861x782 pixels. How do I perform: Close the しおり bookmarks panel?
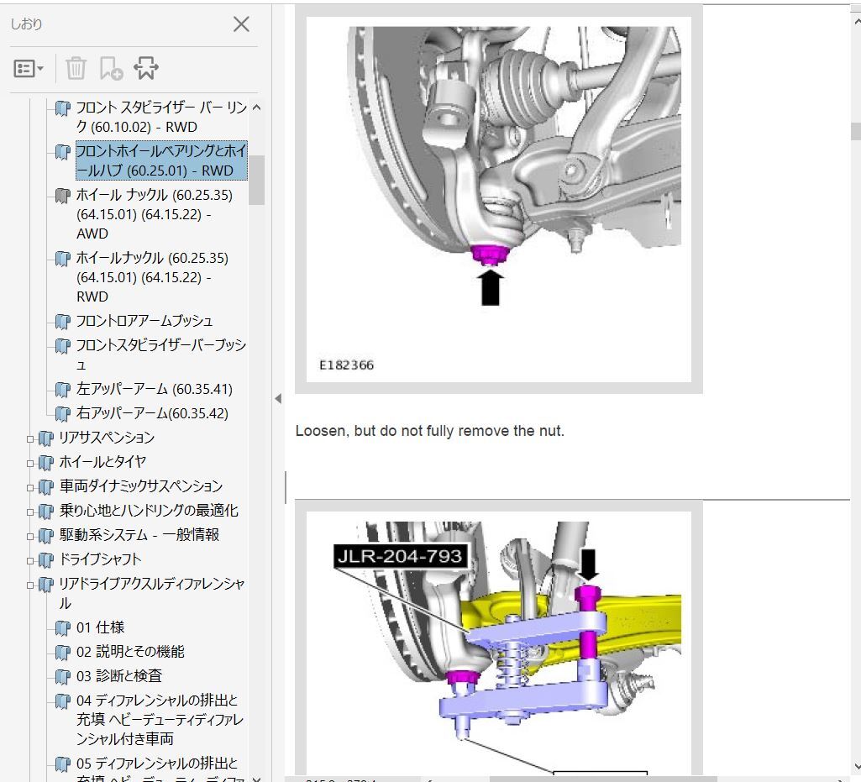click(241, 24)
